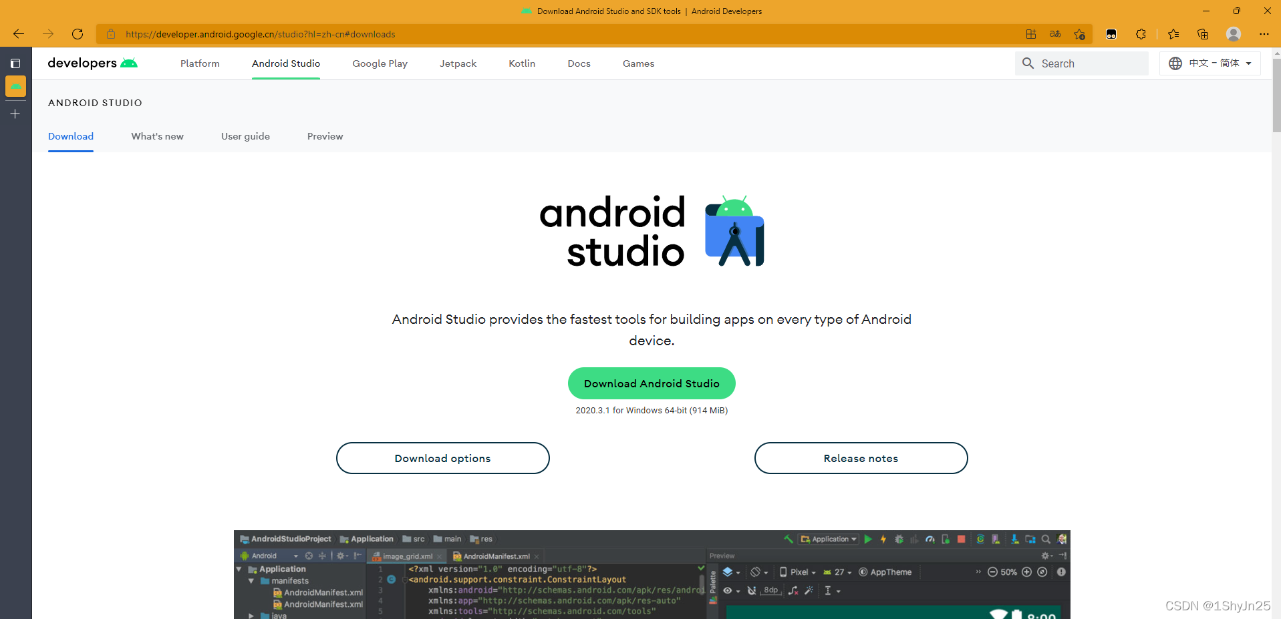Click Download Android Studio button
The width and height of the screenshot is (1281, 619).
tap(652, 383)
